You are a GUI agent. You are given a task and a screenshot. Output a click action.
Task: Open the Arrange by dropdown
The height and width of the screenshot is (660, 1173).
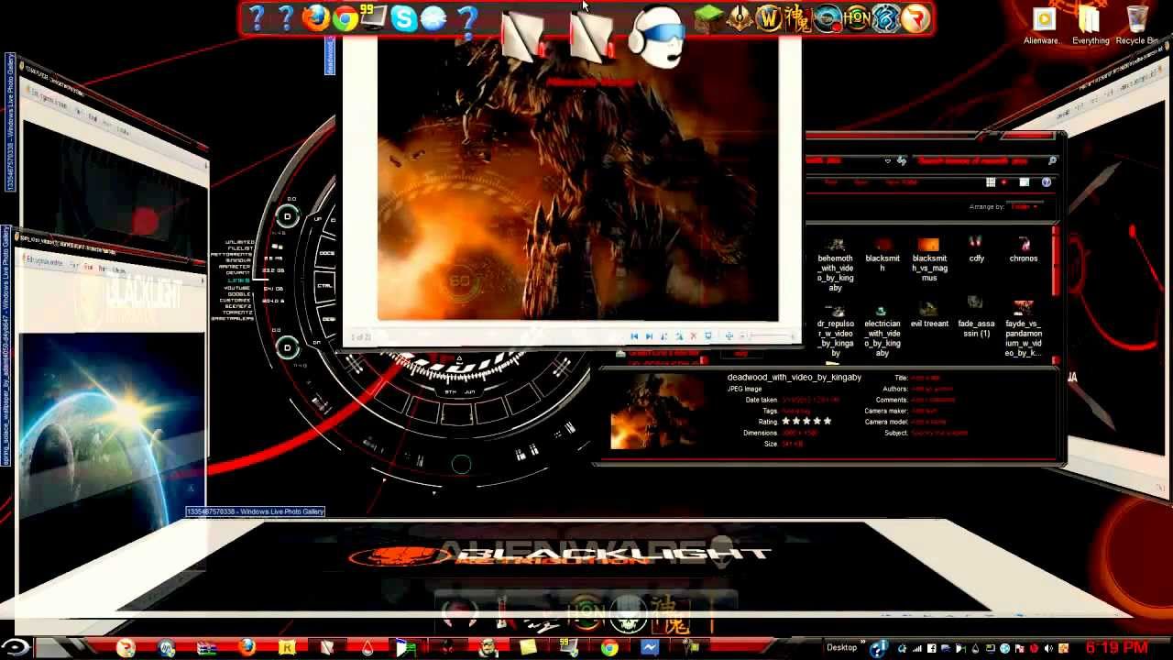point(1025,206)
